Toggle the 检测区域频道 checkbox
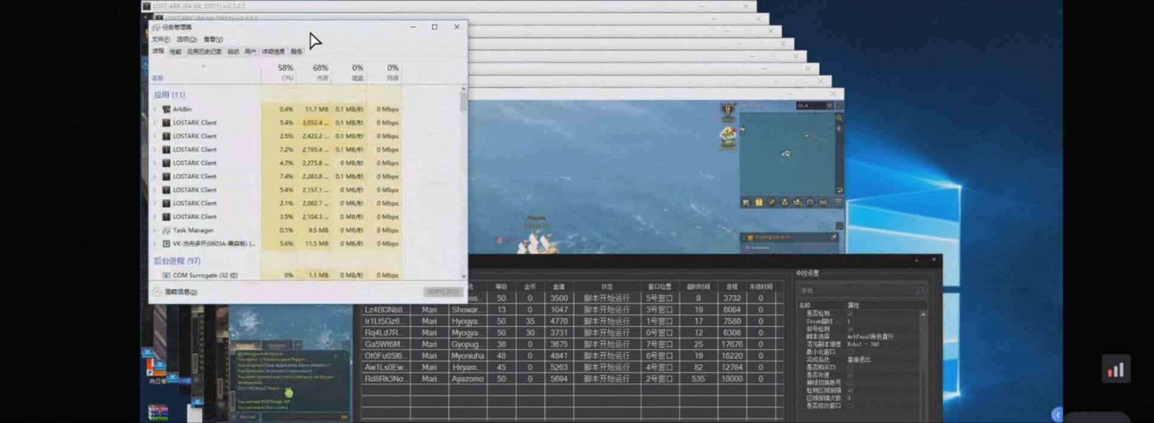Screen dimensions: 1154x423 click(850, 390)
